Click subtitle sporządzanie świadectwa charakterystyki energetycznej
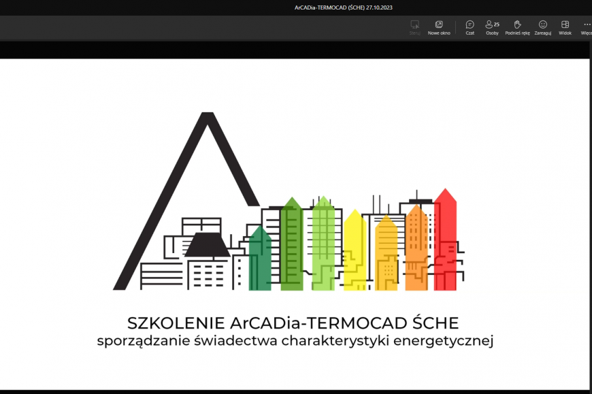Screen dimensions: 592x394 [295, 341]
